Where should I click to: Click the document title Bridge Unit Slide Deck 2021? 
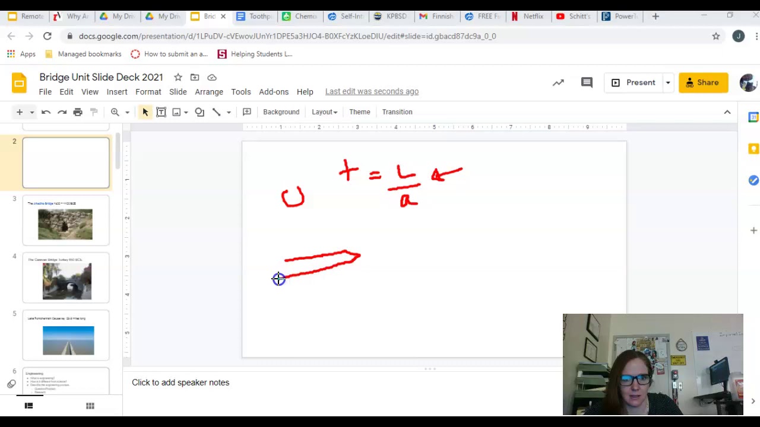(101, 77)
